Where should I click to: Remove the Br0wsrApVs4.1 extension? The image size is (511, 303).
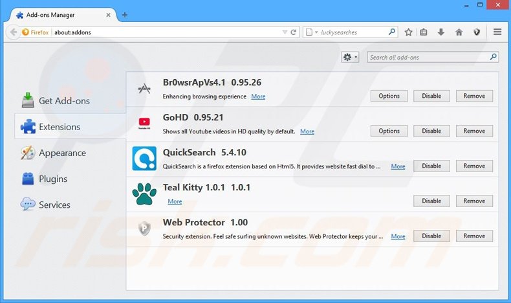click(474, 96)
